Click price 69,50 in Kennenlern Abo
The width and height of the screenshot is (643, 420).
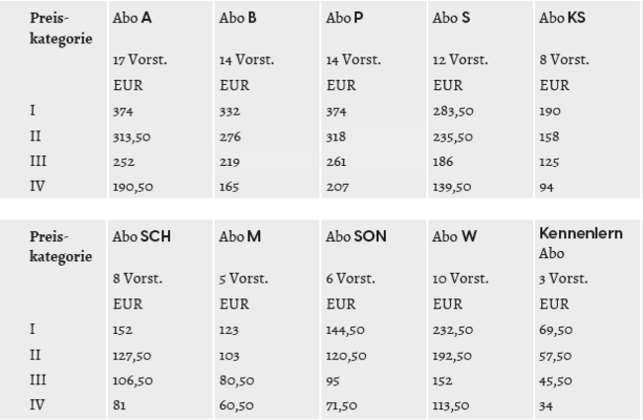(x=556, y=330)
